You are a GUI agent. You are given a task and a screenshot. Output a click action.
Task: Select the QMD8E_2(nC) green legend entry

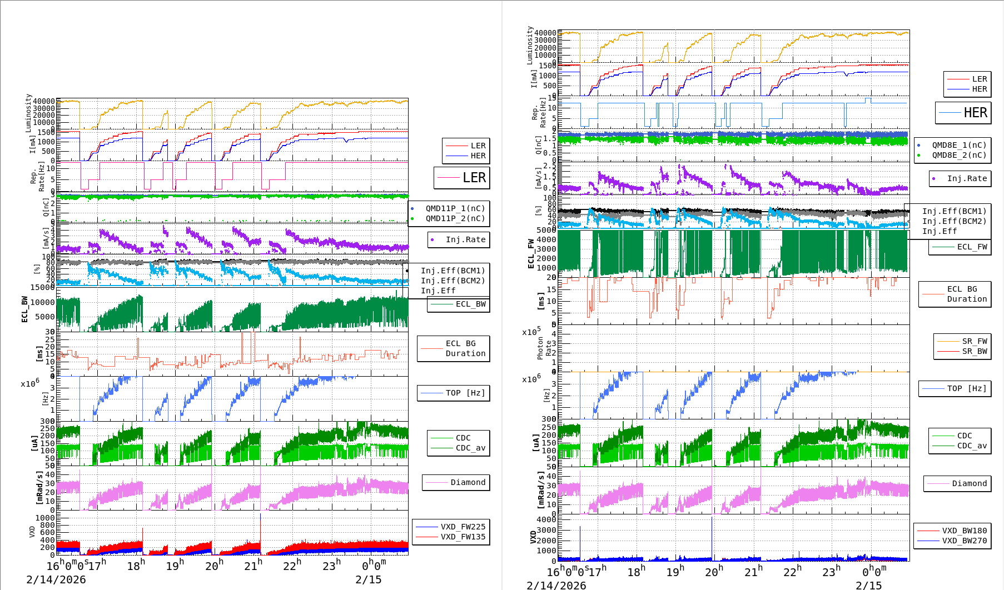pos(958,155)
